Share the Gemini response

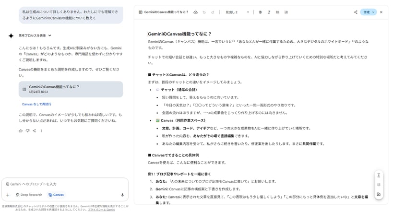click(35, 130)
